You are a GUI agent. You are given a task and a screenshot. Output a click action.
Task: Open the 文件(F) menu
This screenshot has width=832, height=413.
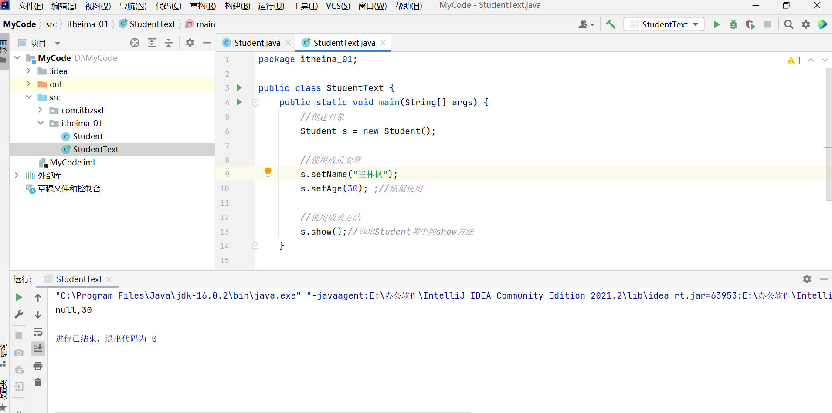[31, 6]
